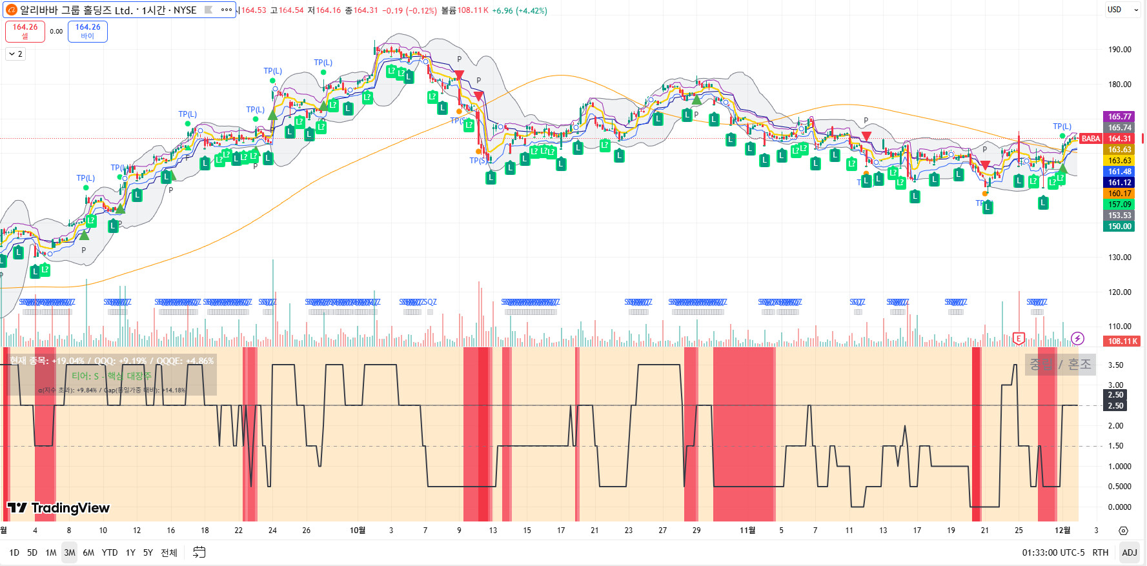Click the Alibaba logo icon beside the symbol name
Screen dimensions: 1147x566
11,10
